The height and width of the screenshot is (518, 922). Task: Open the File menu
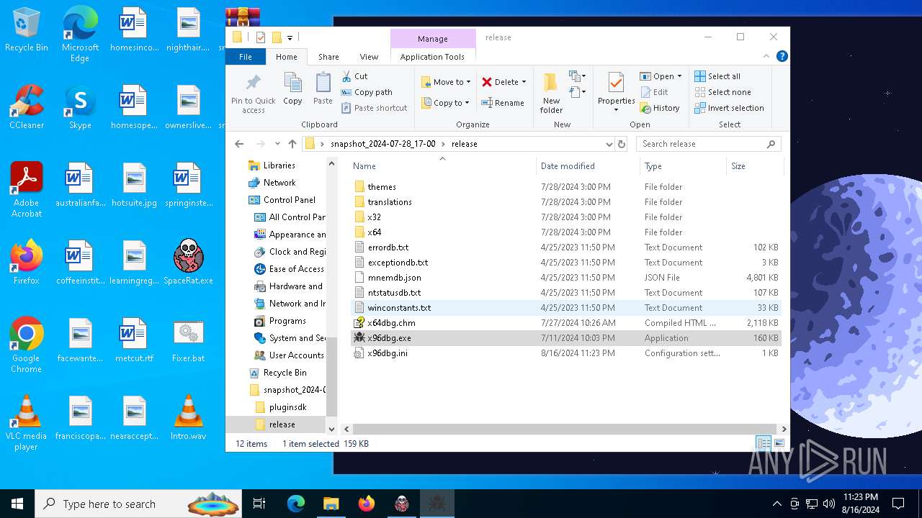tap(246, 57)
